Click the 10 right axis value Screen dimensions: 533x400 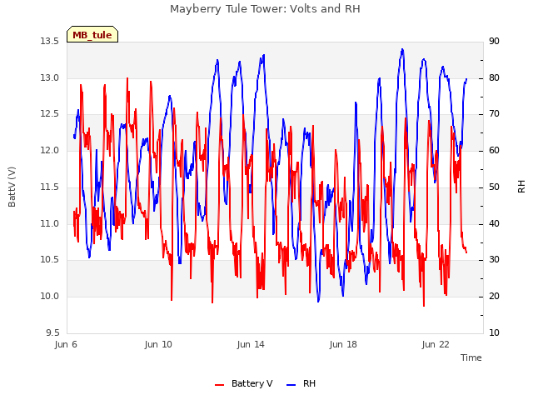click(494, 332)
